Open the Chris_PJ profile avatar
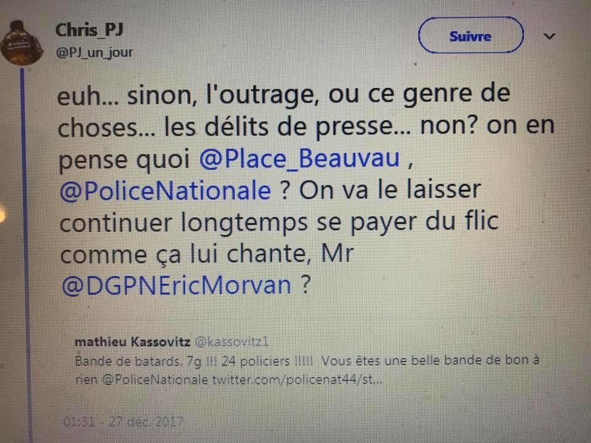591x443 pixels. pos(22,43)
